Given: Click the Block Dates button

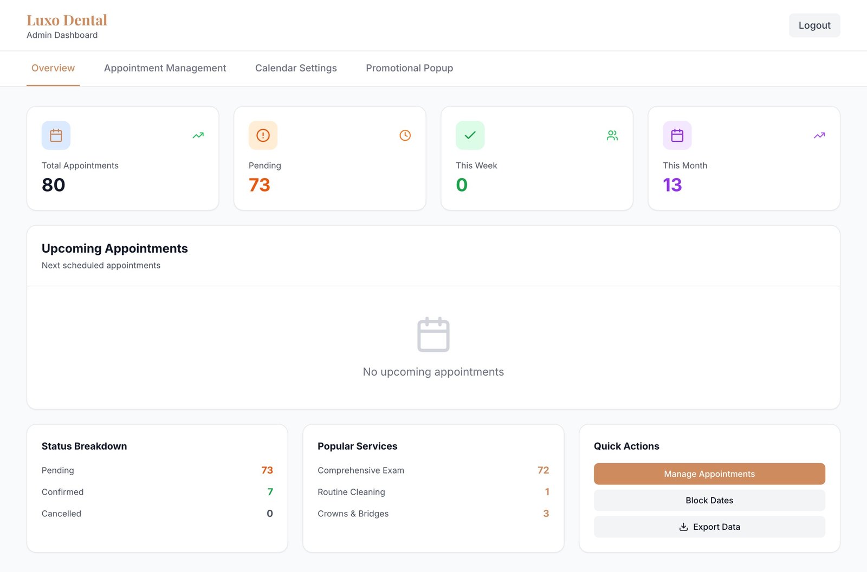Looking at the screenshot, I should click(709, 500).
